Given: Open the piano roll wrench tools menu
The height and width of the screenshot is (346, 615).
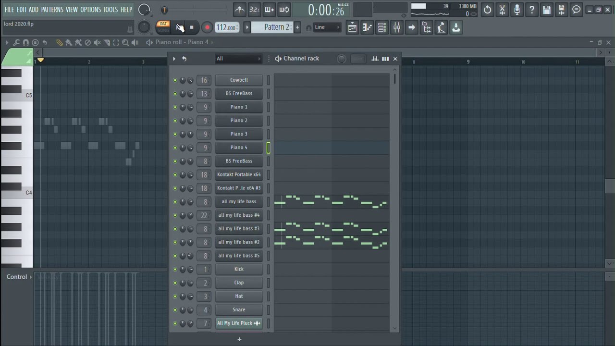Looking at the screenshot, I should click(x=16, y=43).
